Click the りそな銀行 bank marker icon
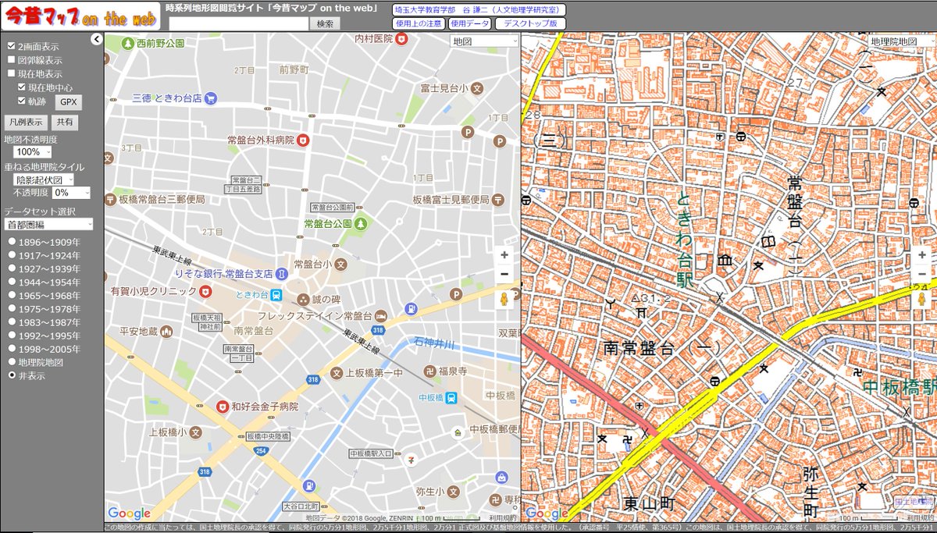This screenshot has height=533, width=937. click(282, 274)
